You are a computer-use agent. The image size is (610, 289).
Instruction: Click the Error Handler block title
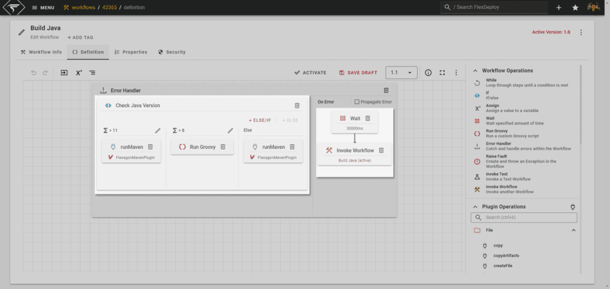point(126,90)
